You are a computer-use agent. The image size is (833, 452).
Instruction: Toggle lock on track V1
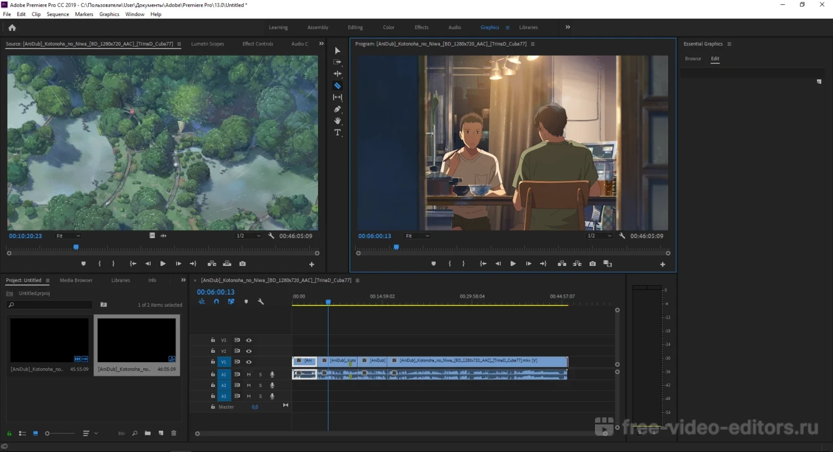(213, 361)
